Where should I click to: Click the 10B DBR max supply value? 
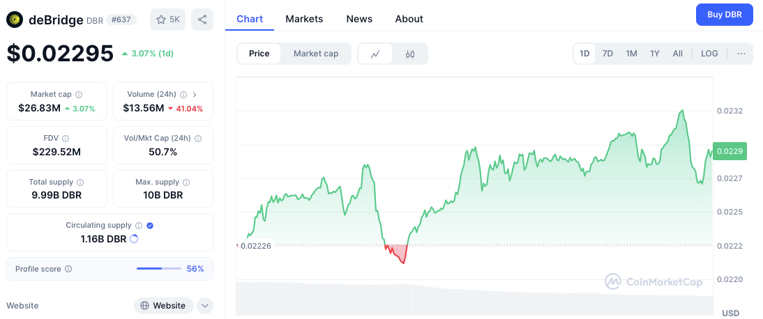point(163,196)
